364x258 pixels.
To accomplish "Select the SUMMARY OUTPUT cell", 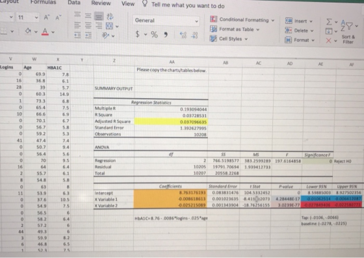I will pyautogui.click(x=114, y=89).
